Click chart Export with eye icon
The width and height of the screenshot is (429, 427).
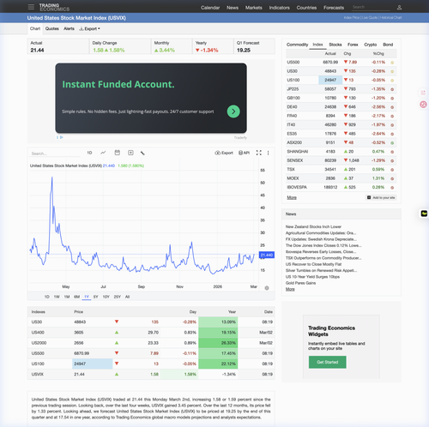(224, 153)
